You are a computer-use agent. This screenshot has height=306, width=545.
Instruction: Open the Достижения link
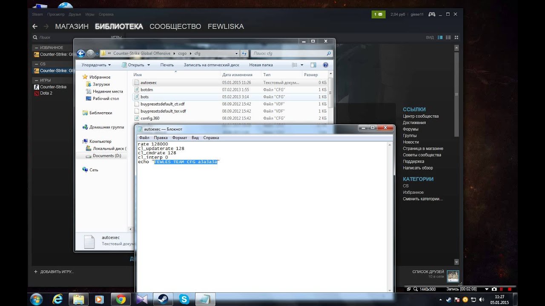coord(414,122)
